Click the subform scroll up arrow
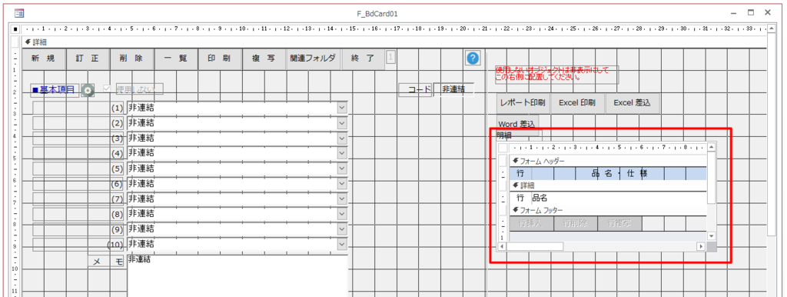787x297 pixels. pos(711,147)
